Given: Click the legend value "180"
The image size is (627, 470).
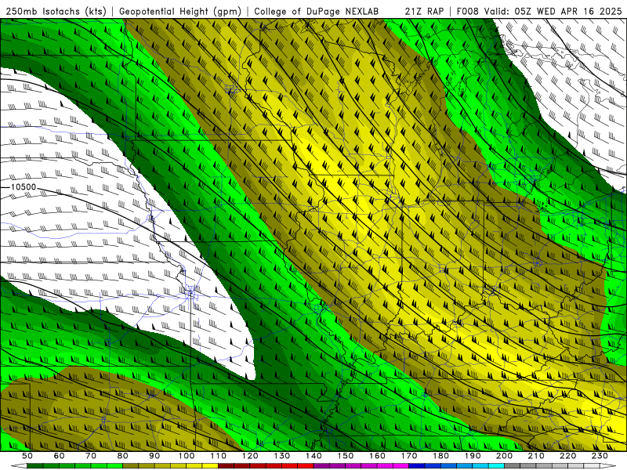Looking at the screenshot, I should click(440, 456).
